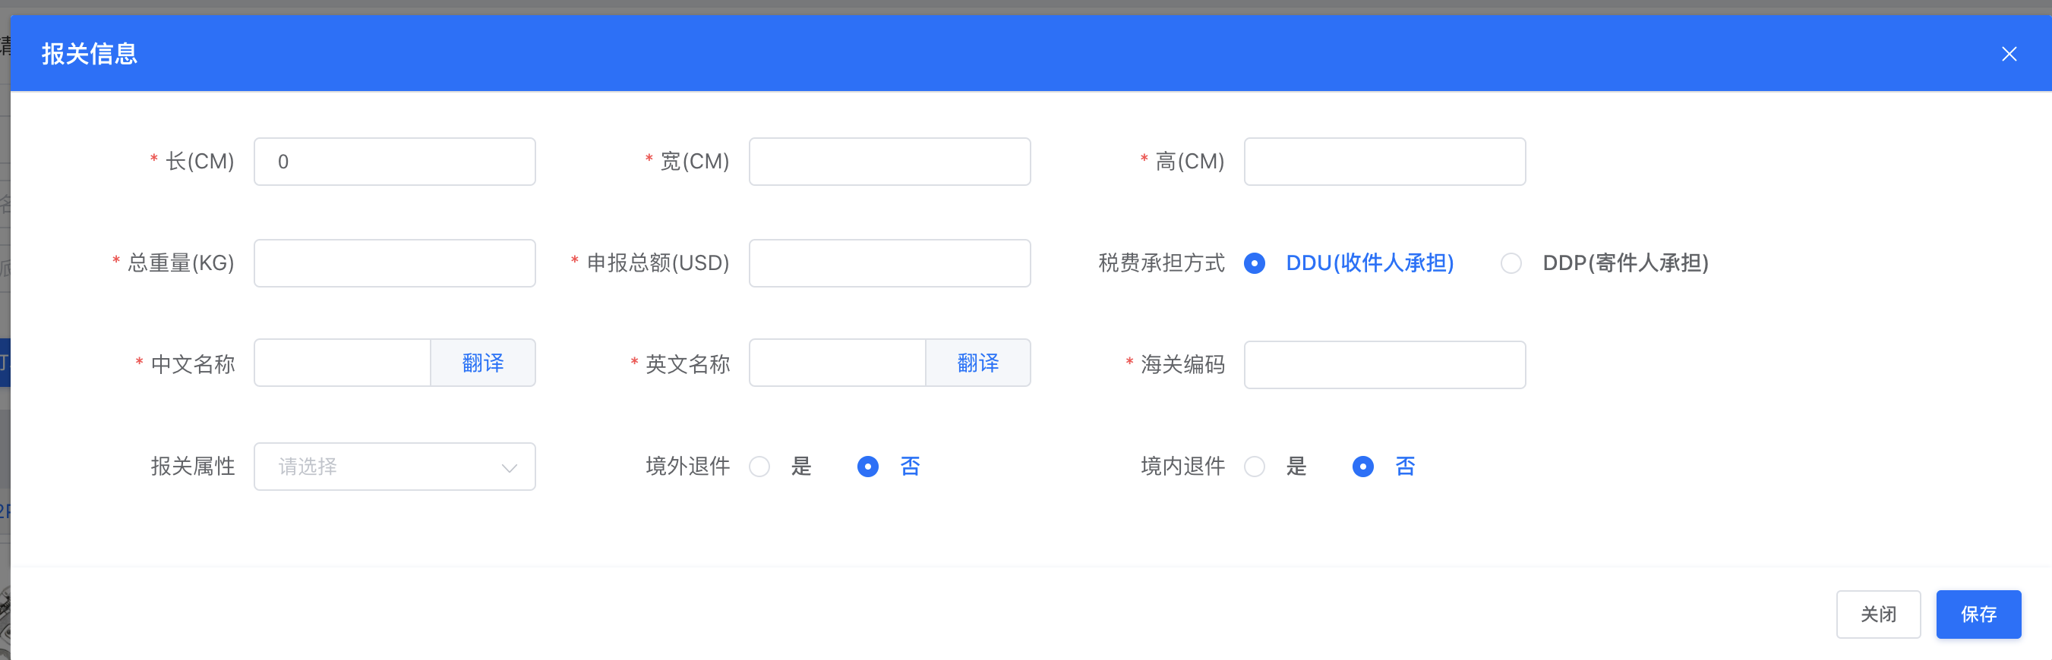Choose 是 for 境外退件

click(x=760, y=467)
